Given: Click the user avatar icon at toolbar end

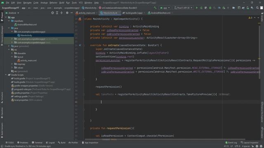Looking at the screenshot, I should pyautogui.click(x=262, y=8).
